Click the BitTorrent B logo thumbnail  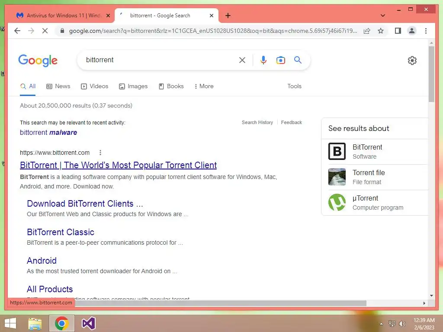point(337,151)
